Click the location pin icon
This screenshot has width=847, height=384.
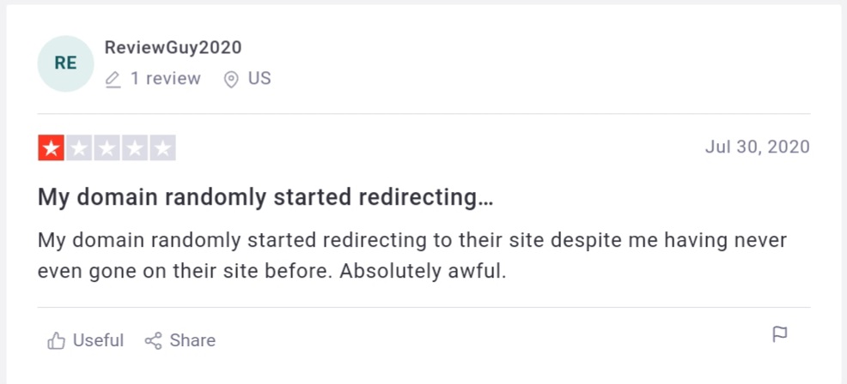point(230,80)
